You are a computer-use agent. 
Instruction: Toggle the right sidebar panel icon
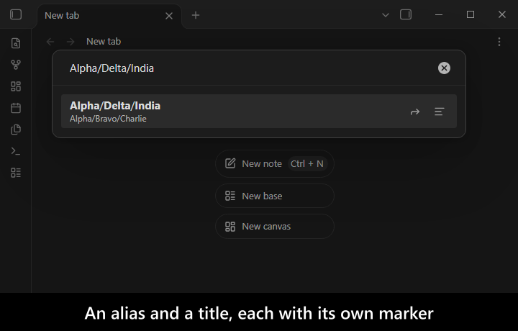406,14
